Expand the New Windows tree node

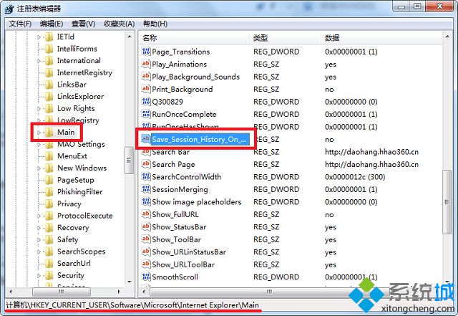tap(39, 168)
